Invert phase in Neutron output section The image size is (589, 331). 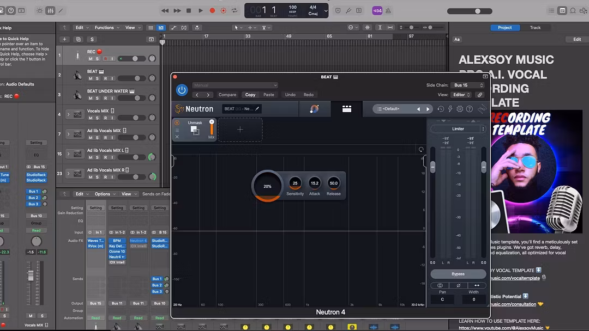[458, 285]
